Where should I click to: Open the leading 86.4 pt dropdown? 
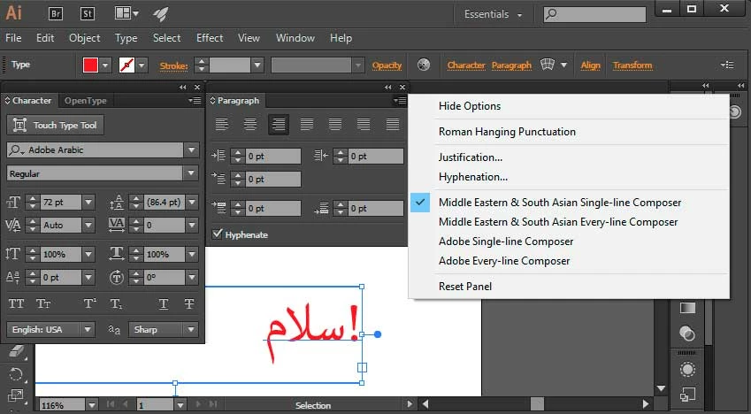click(x=192, y=202)
